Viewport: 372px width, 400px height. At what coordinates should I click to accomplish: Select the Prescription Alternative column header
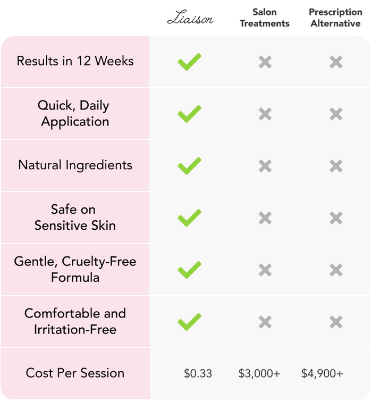tap(335, 18)
